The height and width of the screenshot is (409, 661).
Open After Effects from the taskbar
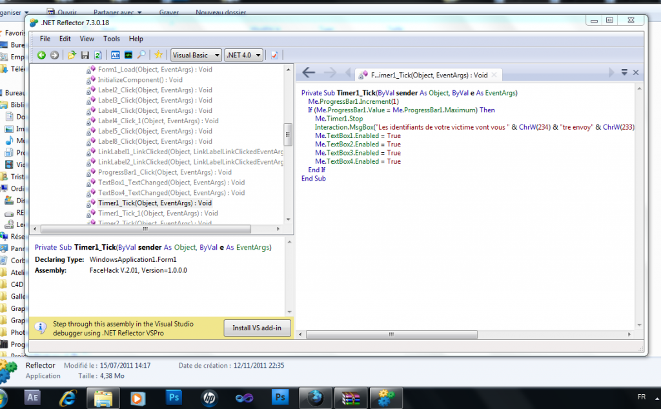pos(32,397)
